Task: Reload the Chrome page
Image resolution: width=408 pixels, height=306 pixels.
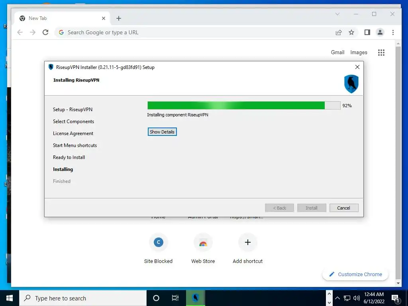Action: pyautogui.click(x=45, y=32)
